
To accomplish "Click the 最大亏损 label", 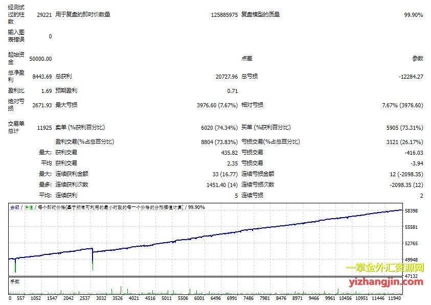I will tap(66, 105).
